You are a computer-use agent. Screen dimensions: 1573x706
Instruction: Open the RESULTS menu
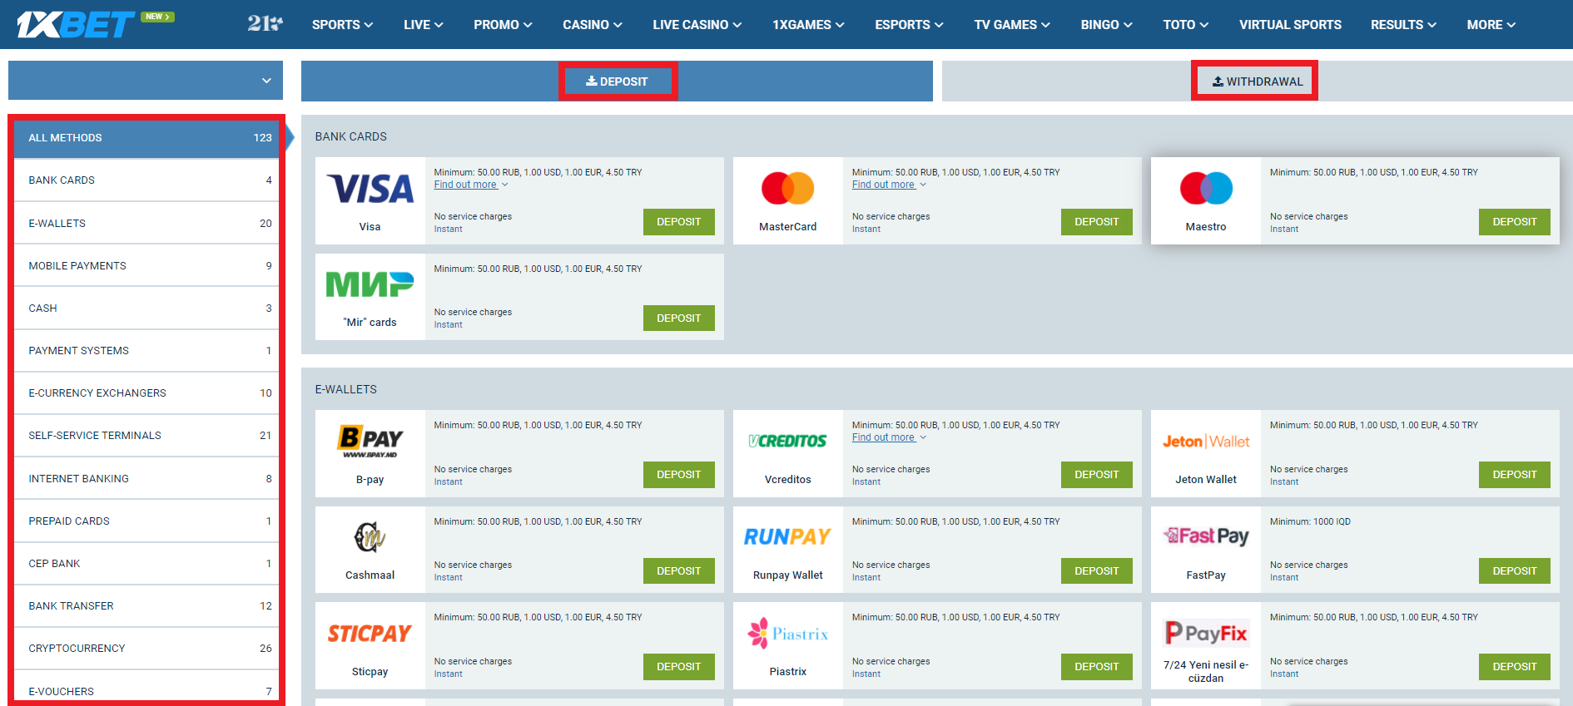(x=1403, y=25)
